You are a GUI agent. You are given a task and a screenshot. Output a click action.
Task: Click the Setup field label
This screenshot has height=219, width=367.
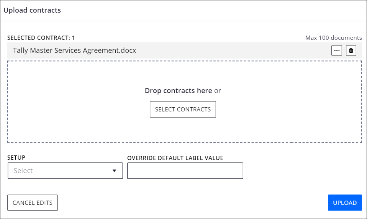16,158
